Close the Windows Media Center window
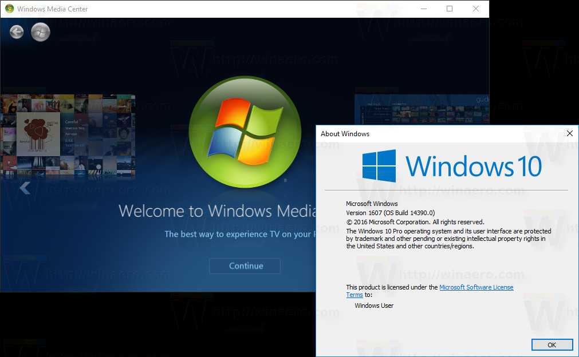The width and height of the screenshot is (579, 357). point(476,9)
